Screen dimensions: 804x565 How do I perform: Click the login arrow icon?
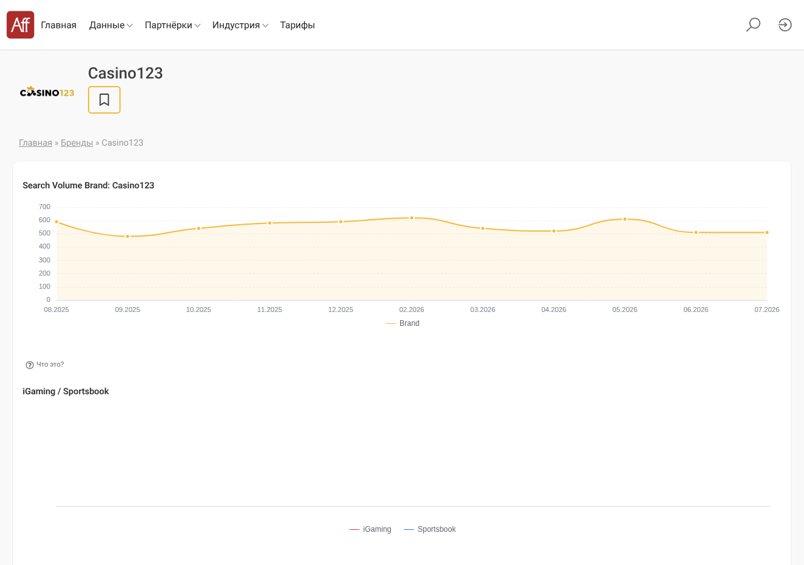[x=785, y=25]
